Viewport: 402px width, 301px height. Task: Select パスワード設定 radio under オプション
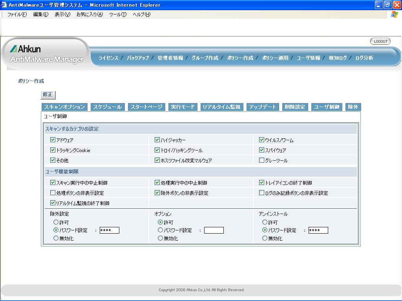160,230
